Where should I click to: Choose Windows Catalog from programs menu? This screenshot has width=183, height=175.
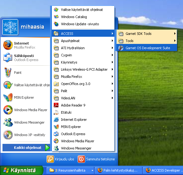coord(83,17)
